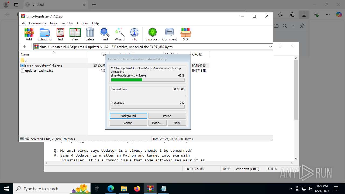Click the Notepad taskbar icon
345x194 pixels.
pos(163,189)
